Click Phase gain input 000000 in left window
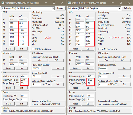Screen dimensions: 133x115 [x=36, y=68]
